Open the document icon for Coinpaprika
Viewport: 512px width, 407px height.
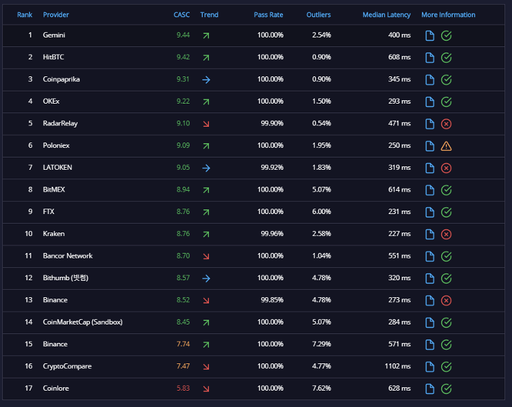(429, 80)
